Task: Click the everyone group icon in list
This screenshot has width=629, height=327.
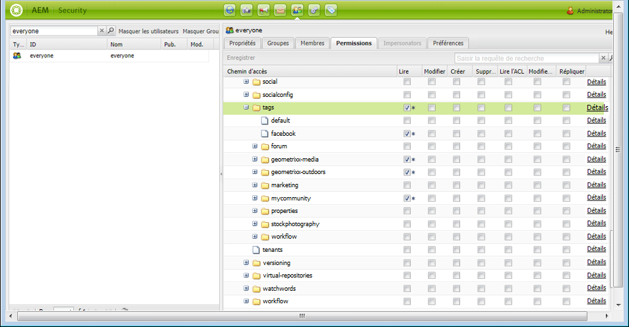Action: 17,55
